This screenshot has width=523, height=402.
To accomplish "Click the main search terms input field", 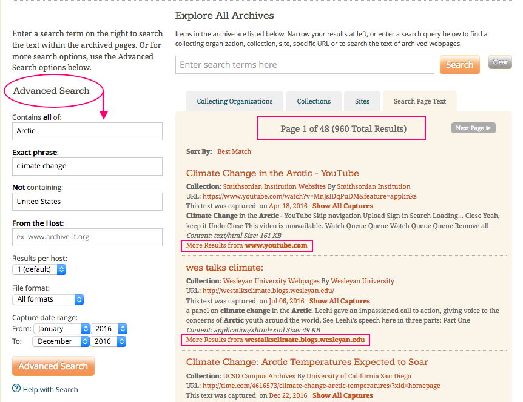I will tap(305, 65).
